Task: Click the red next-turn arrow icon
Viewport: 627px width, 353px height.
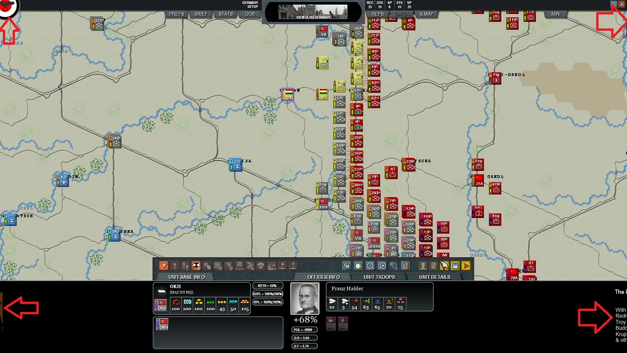Action: (x=466, y=266)
